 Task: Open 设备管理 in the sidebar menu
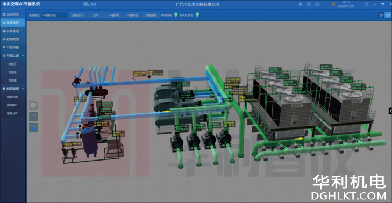point(13,31)
